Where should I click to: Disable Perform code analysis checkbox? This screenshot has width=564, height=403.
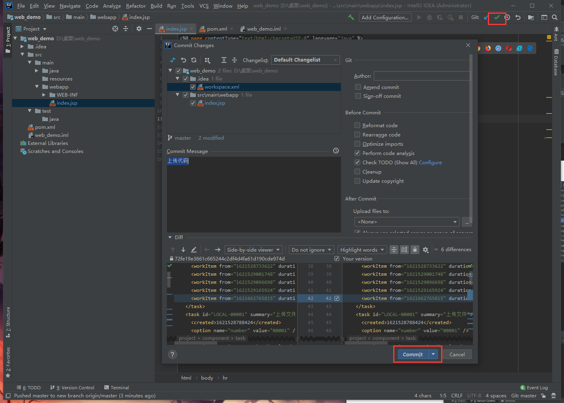[x=357, y=153]
